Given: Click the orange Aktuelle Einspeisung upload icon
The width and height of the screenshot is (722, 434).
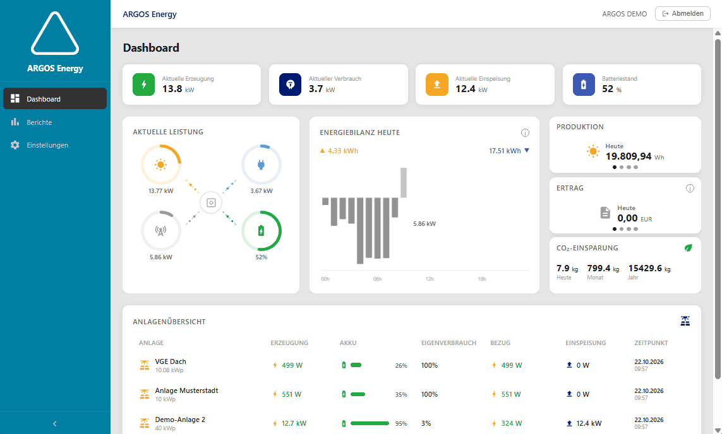Looking at the screenshot, I should point(437,85).
